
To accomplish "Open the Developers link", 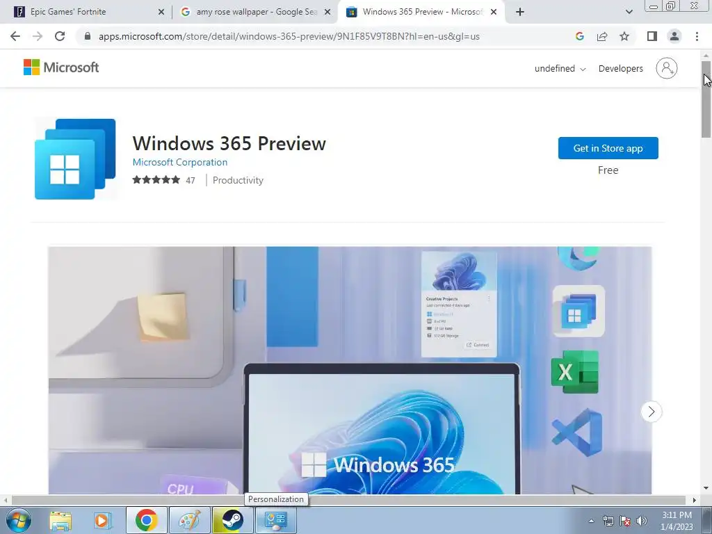I will [620, 69].
